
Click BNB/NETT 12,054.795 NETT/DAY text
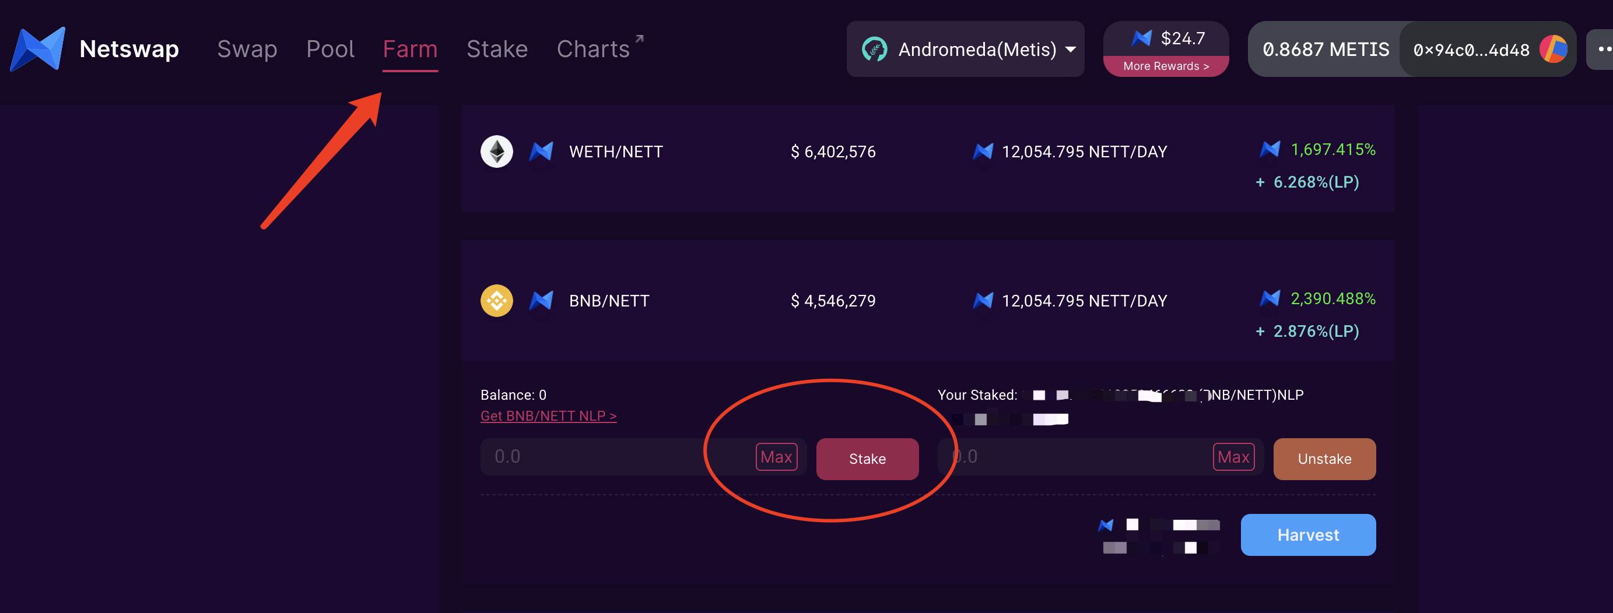pyautogui.click(x=1085, y=301)
